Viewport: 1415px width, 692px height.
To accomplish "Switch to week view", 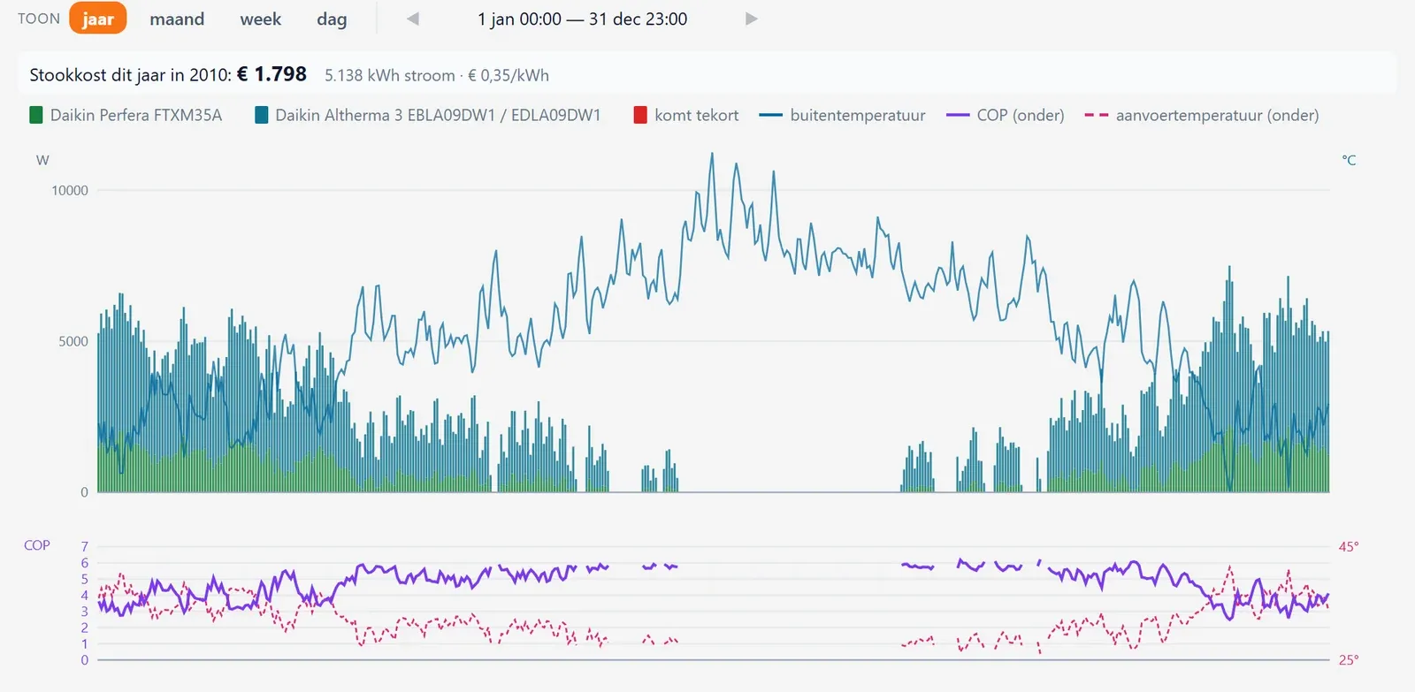I will pos(261,19).
